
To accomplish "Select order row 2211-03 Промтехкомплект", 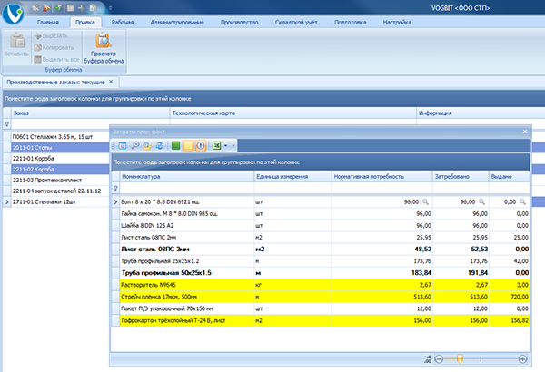I will (45, 180).
